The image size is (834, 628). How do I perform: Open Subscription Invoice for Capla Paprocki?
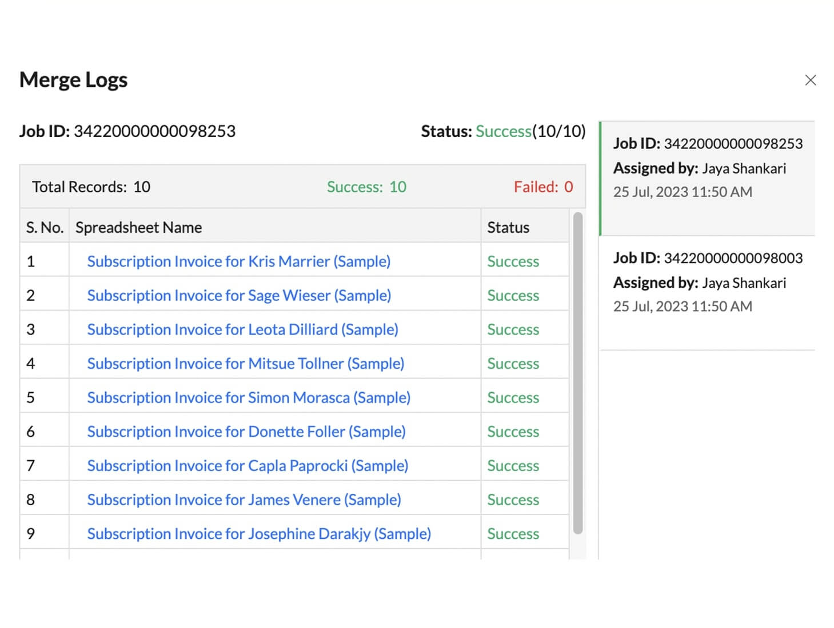click(x=248, y=466)
